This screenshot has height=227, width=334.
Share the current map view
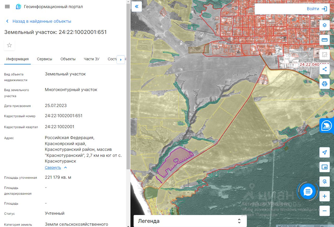point(325,69)
